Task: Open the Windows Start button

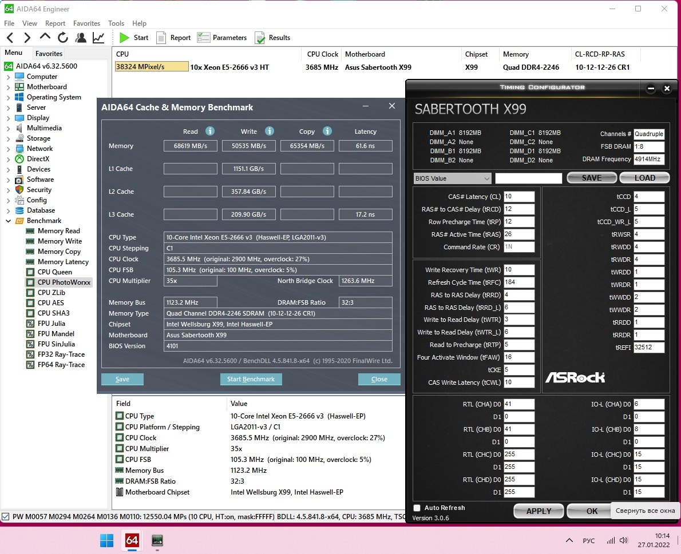Action: 107,540
